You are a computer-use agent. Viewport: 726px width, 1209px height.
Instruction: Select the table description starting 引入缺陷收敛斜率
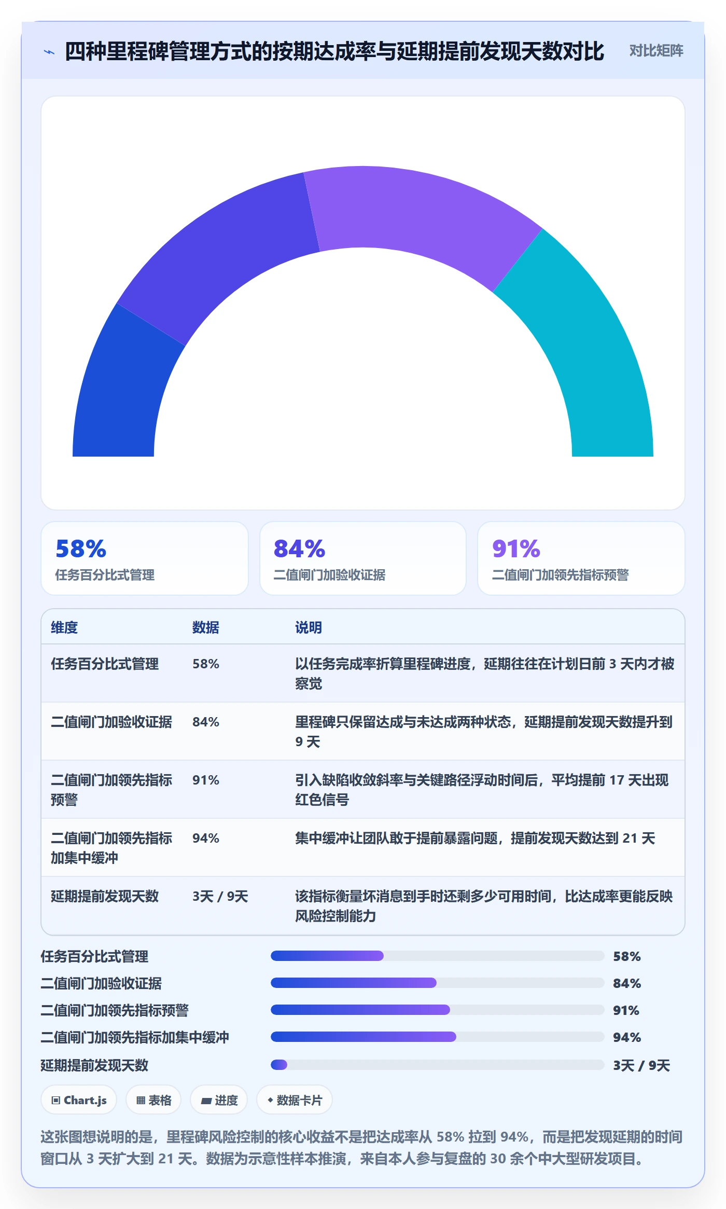(x=482, y=790)
